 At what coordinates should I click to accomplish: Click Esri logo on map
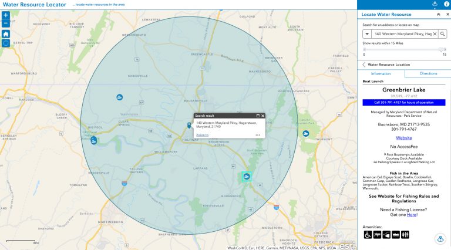[x=347, y=245]
